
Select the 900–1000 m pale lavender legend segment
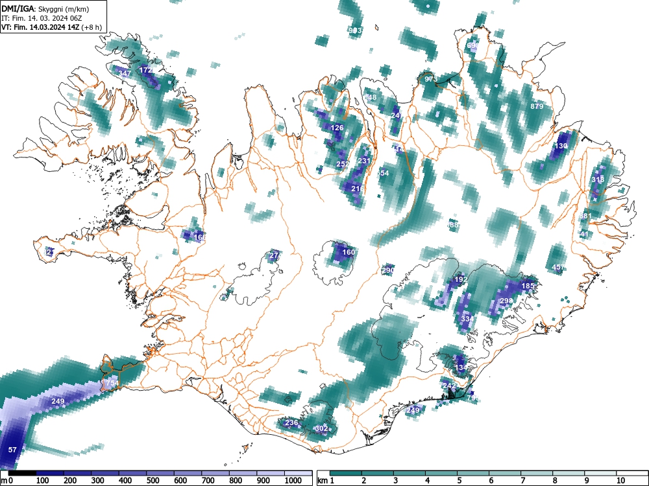[x=271, y=473]
